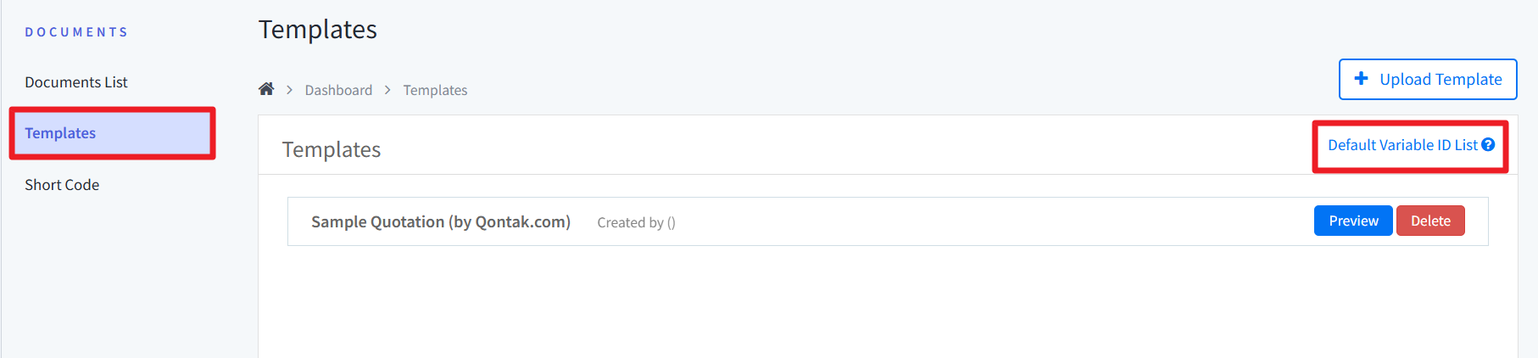Click the question mark help icon
Screen dimensions: 1538x358
(1488, 145)
